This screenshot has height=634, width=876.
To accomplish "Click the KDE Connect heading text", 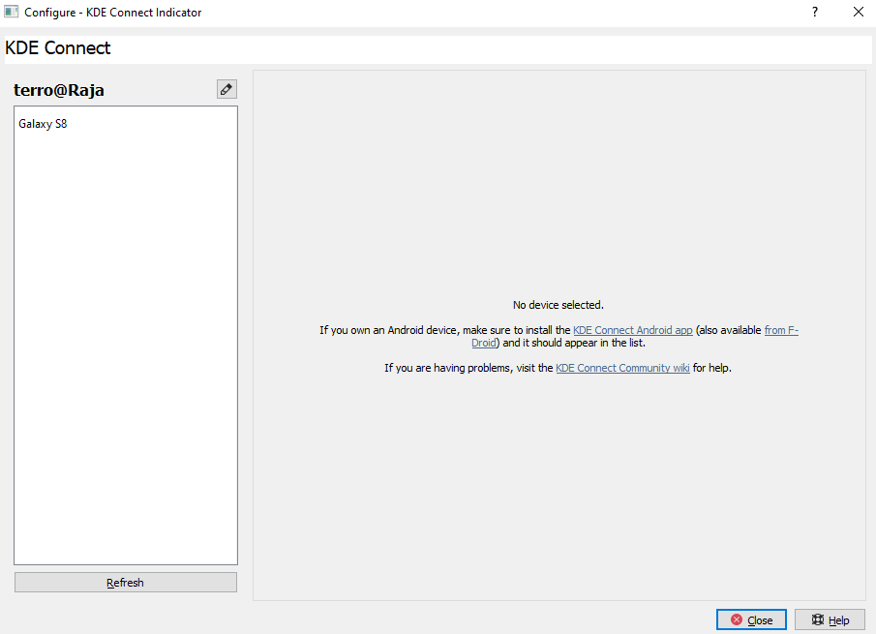I will [x=57, y=48].
